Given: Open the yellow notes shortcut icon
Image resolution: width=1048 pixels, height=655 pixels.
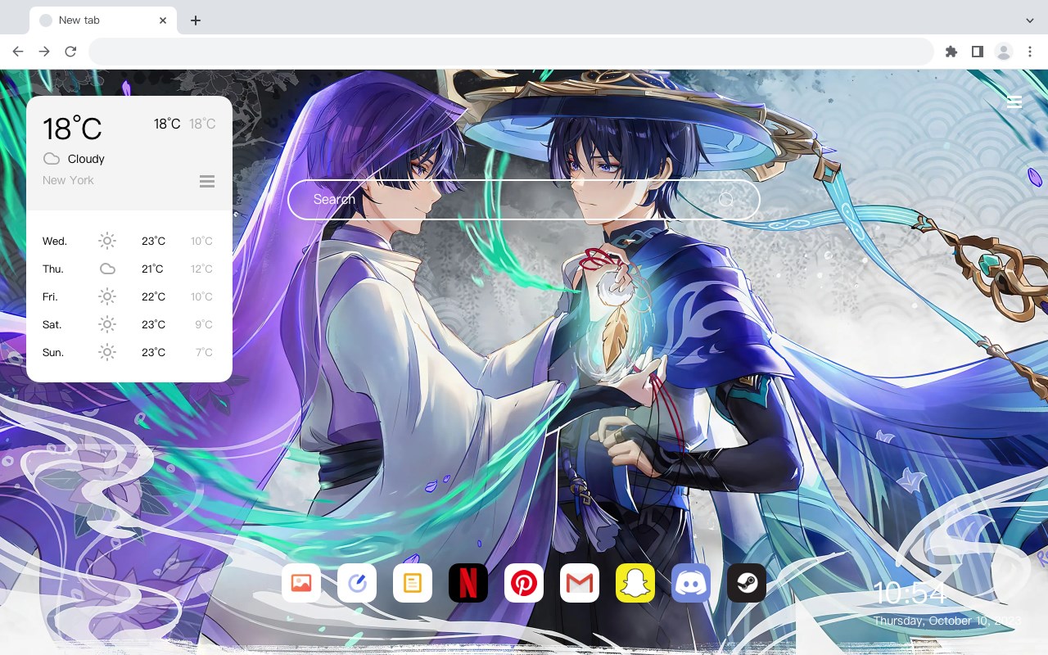Looking at the screenshot, I should 413,583.
